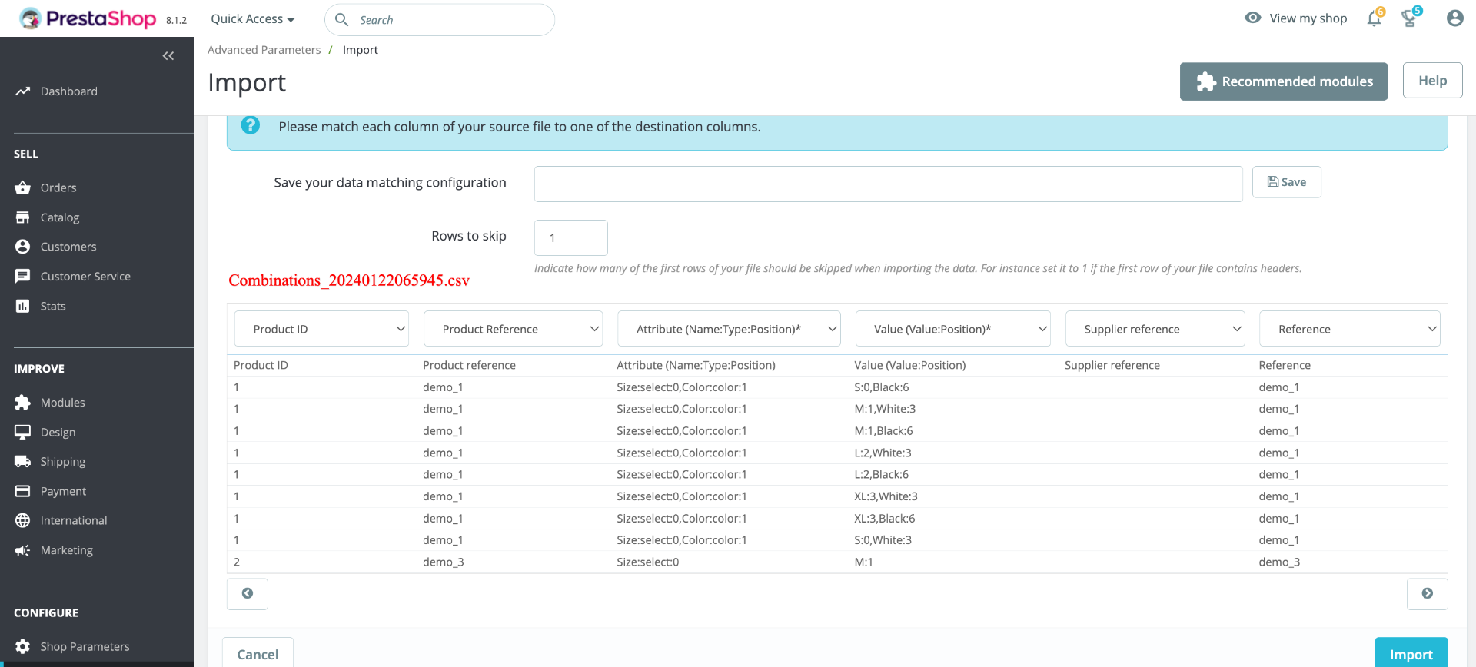
Task: Focus the top Search field
Action: (440, 20)
